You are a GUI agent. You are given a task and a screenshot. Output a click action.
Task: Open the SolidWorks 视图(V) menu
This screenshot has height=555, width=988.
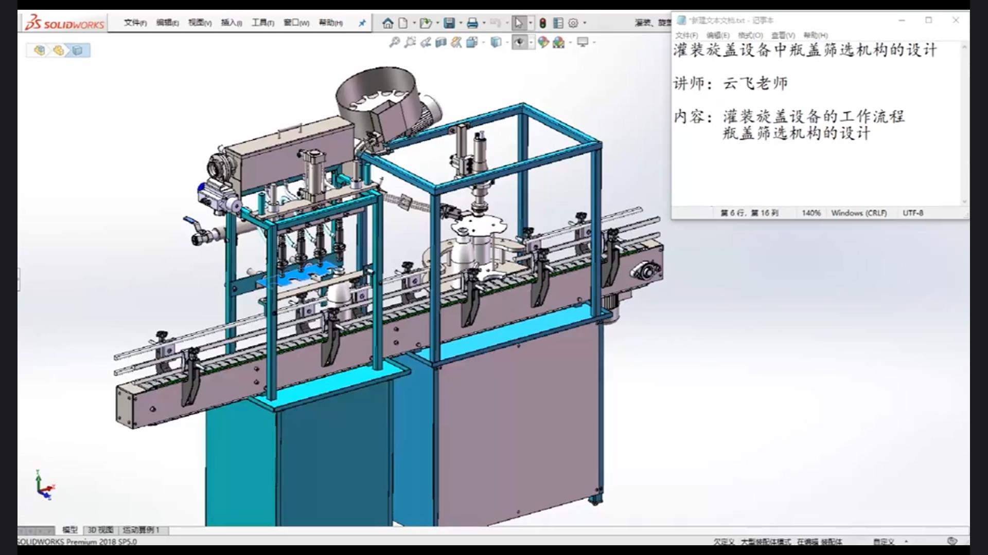coord(200,23)
